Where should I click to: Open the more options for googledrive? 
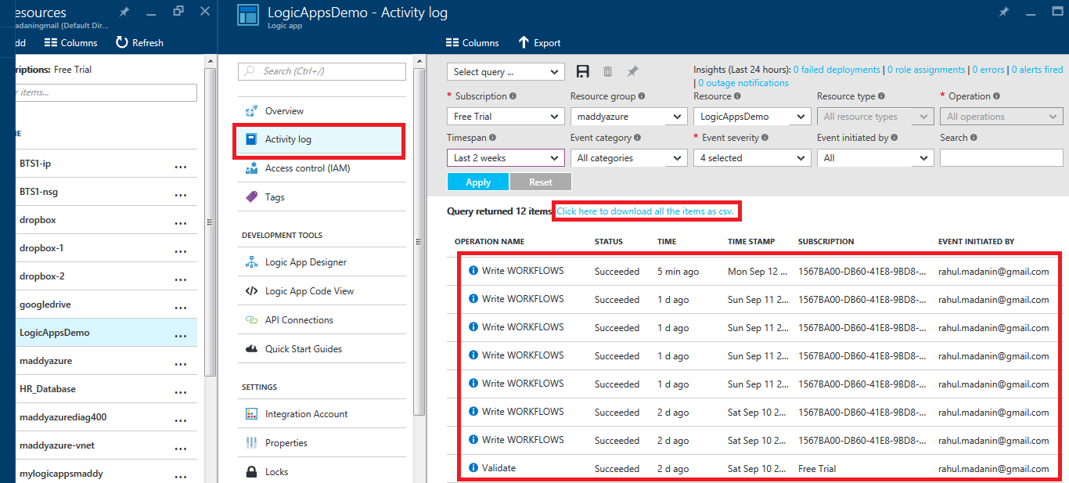click(181, 306)
